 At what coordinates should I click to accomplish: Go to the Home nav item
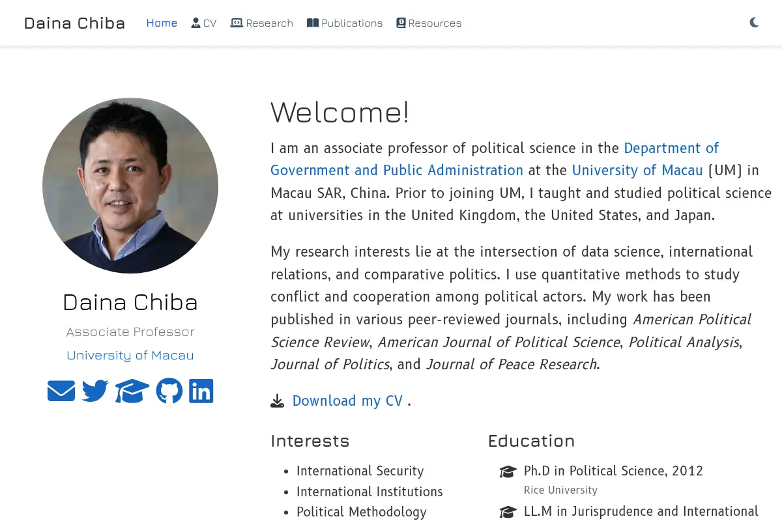(162, 23)
